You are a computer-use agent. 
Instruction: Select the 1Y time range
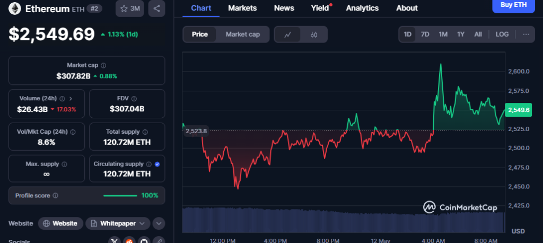[x=461, y=34]
